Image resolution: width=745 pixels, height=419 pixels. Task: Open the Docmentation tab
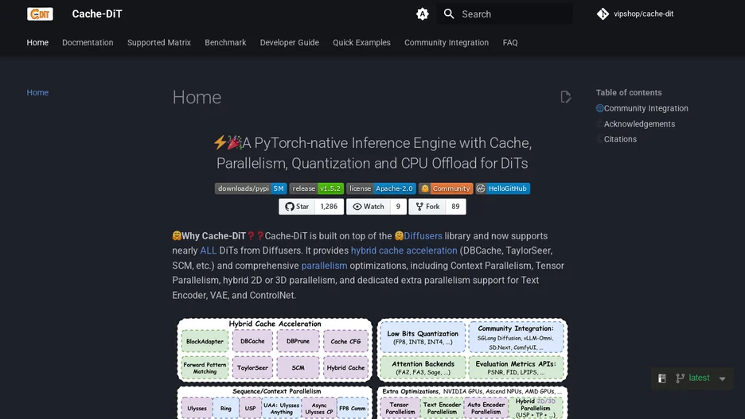(x=88, y=42)
